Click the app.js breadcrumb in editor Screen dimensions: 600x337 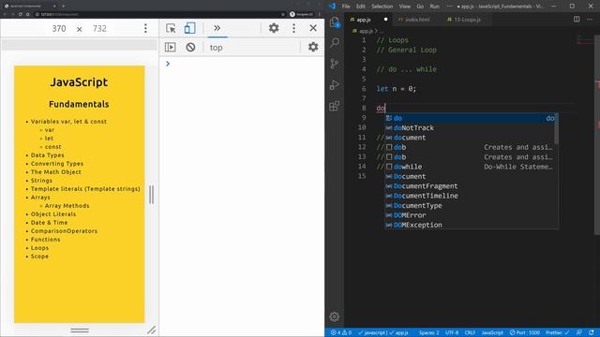point(366,31)
